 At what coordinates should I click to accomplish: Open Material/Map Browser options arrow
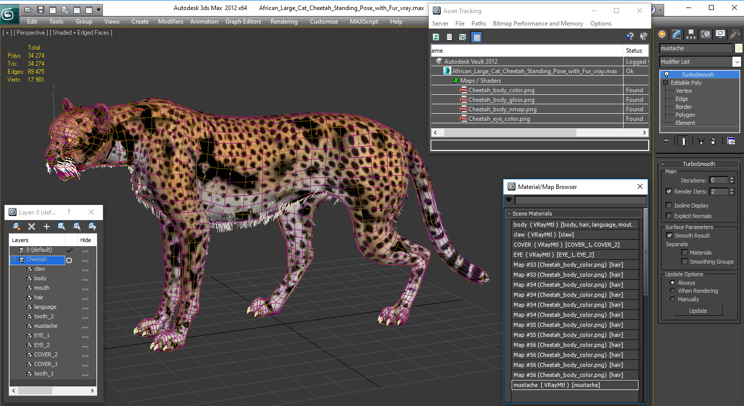tap(509, 200)
